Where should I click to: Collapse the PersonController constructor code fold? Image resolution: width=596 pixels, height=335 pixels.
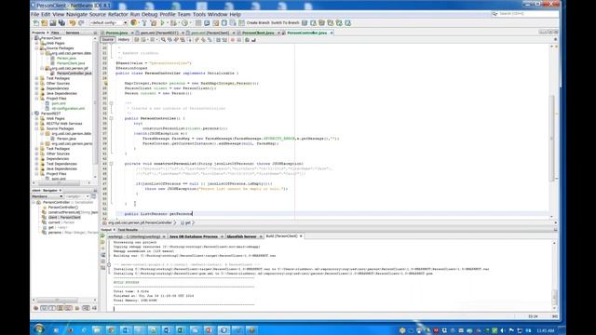pyautogui.click(x=111, y=118)
